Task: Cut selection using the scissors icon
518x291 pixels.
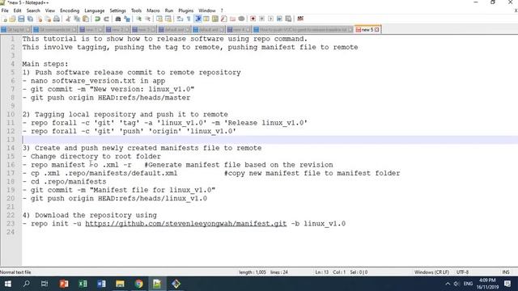Action: click(x=68, y=19)
